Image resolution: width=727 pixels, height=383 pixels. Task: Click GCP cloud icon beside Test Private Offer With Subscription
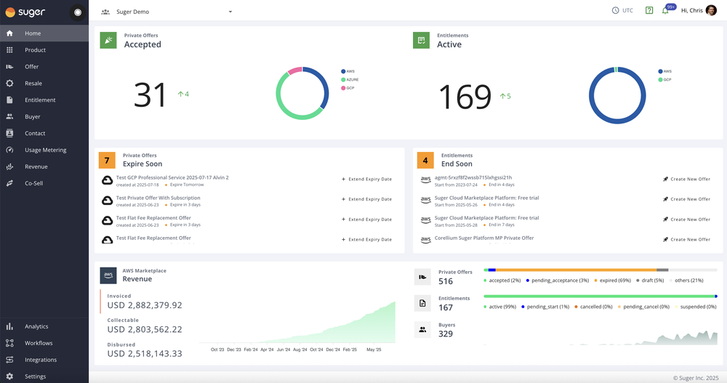point(107,201)
